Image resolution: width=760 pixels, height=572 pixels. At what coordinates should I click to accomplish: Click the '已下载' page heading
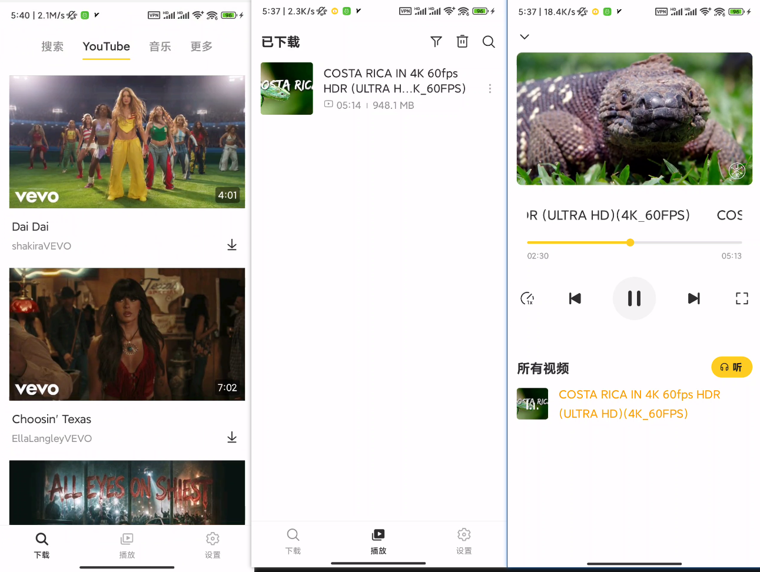tap(281, 42)
